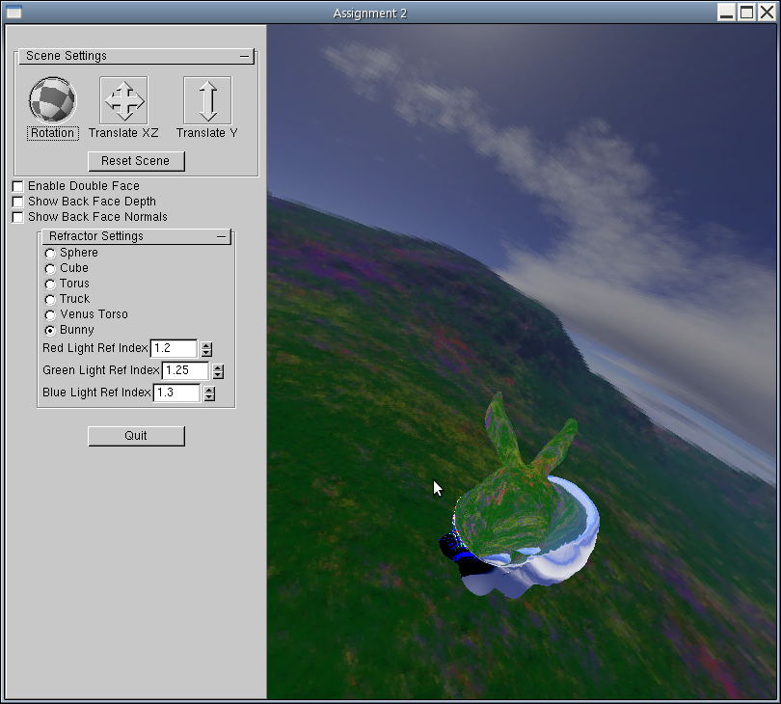Select the Bunny refractor option
Viewport: 781px width, 704px height.
[50, 331]
